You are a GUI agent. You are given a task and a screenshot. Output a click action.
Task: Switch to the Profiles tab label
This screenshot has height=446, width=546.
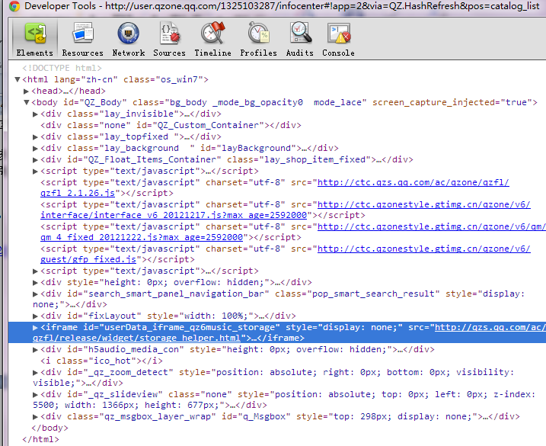pos(258,53)
